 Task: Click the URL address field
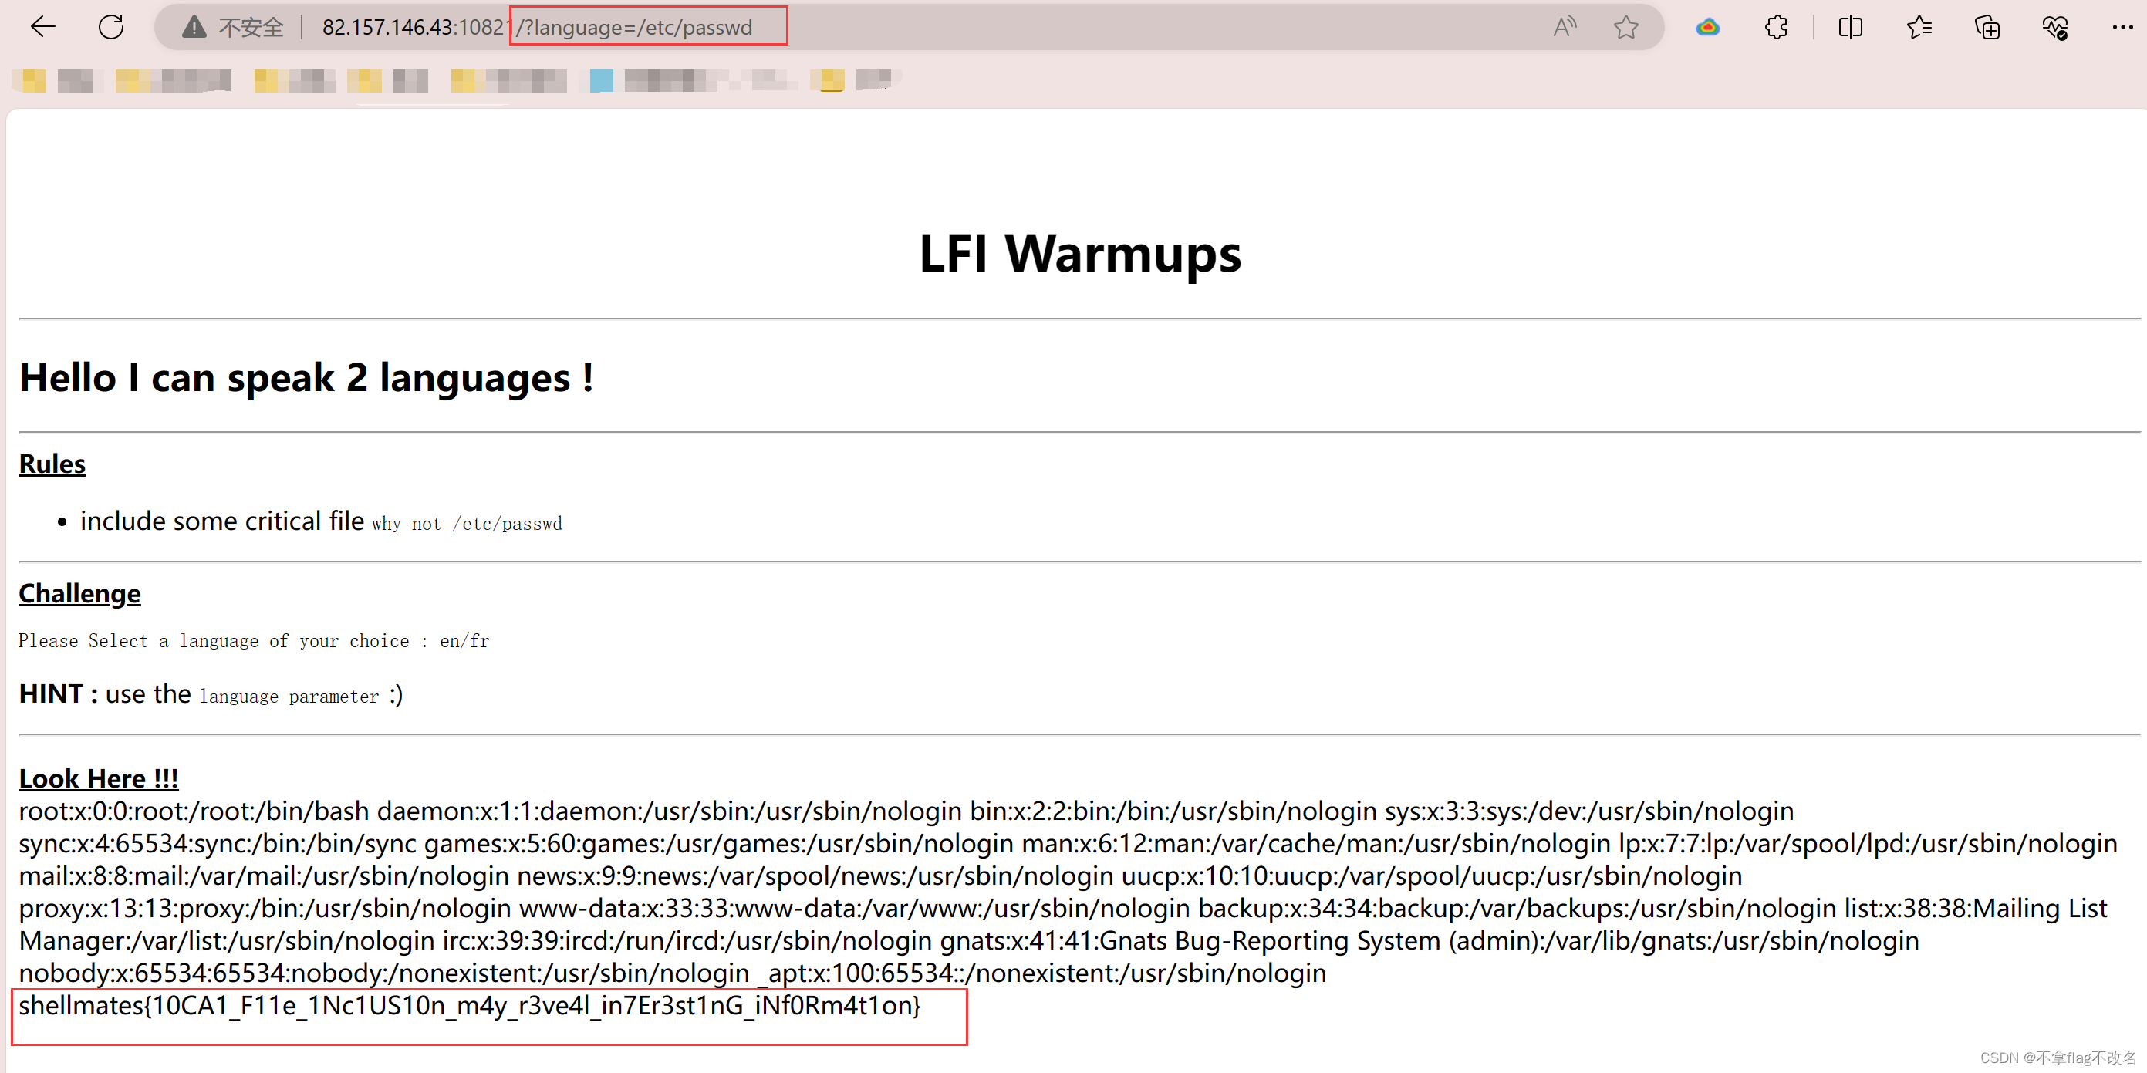click(x=909, y=27)
